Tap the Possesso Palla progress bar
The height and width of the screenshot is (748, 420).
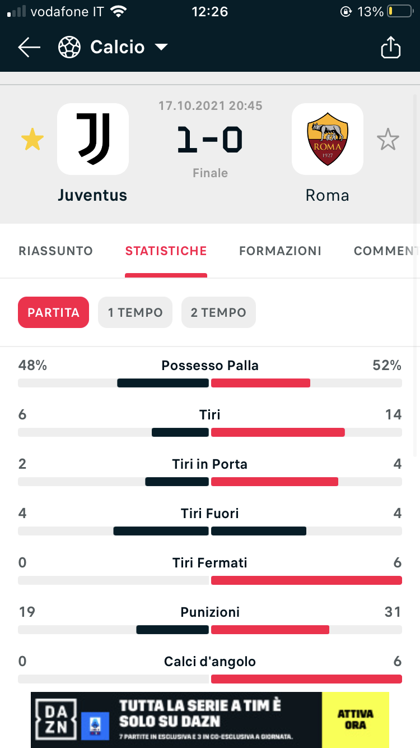210,383
